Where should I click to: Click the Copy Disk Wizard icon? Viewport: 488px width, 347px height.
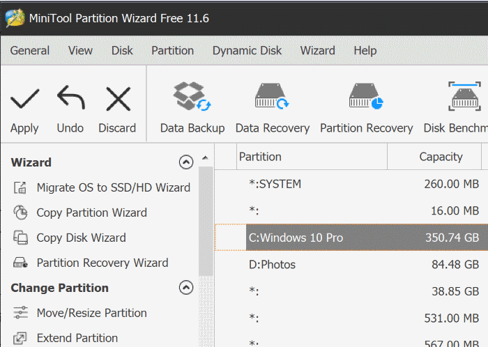pyautogui.click(x=20, y=238)
